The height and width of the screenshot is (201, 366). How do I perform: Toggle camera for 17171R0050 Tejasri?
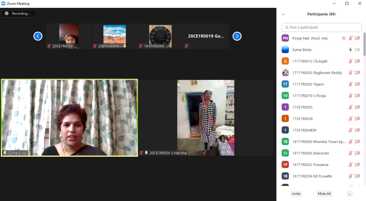[x=357, y=84]
